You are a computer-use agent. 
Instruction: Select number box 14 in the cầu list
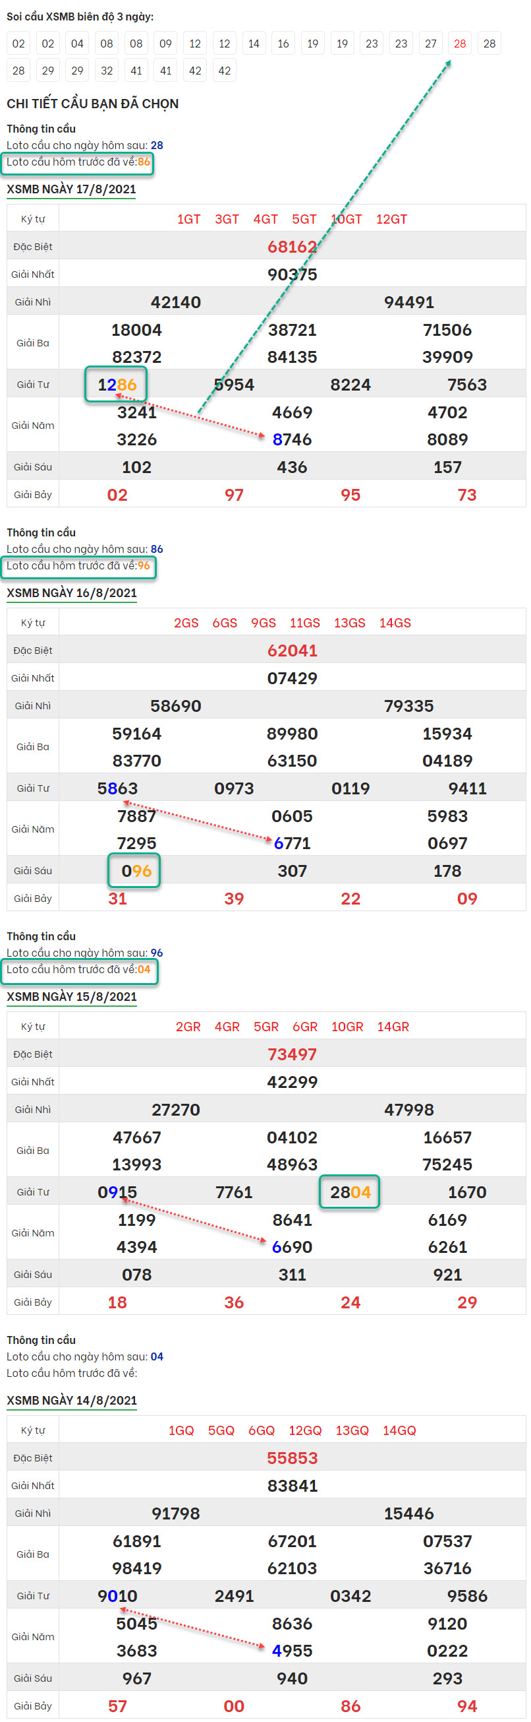(254, 44)
